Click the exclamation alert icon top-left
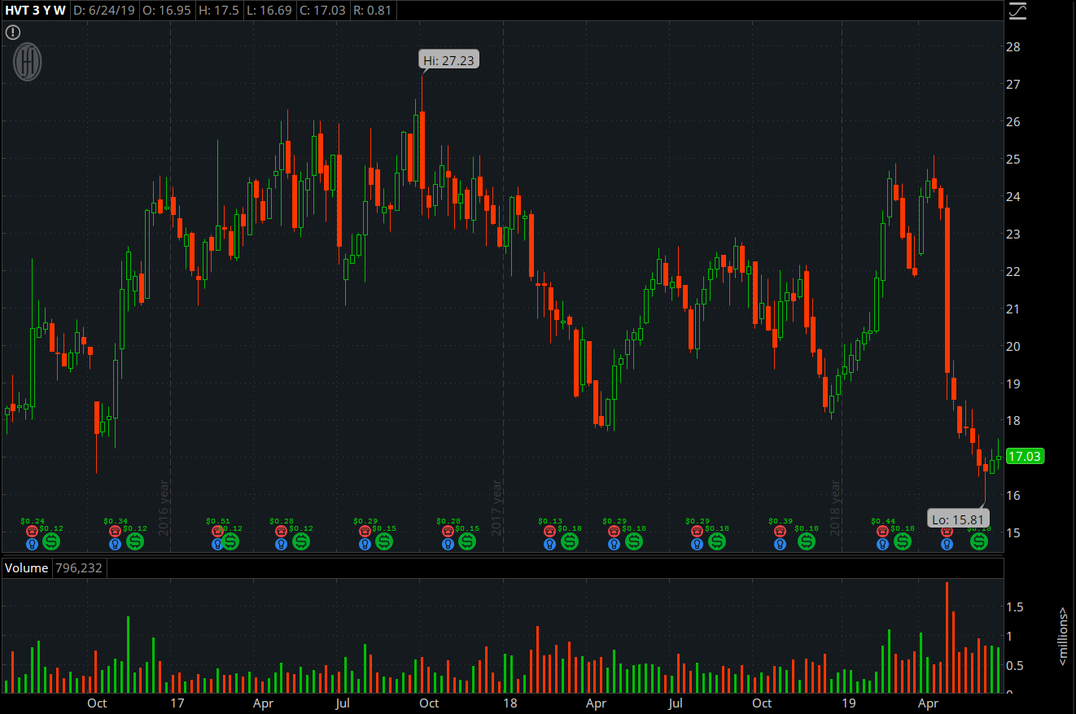This screenshot has width=1076, height=714. (x=12, y=33)
